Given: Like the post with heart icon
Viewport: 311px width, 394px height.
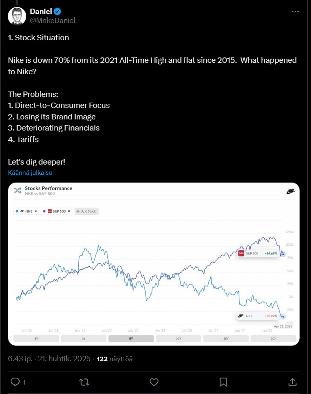Looking at the screenshot, I should point(154,382).
